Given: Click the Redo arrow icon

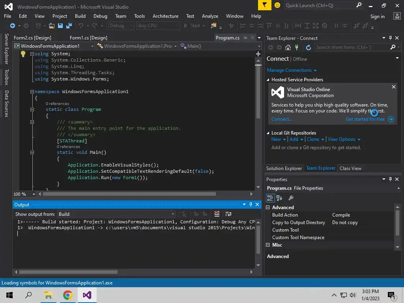Looking at the screenshot, I should (95, 26).
